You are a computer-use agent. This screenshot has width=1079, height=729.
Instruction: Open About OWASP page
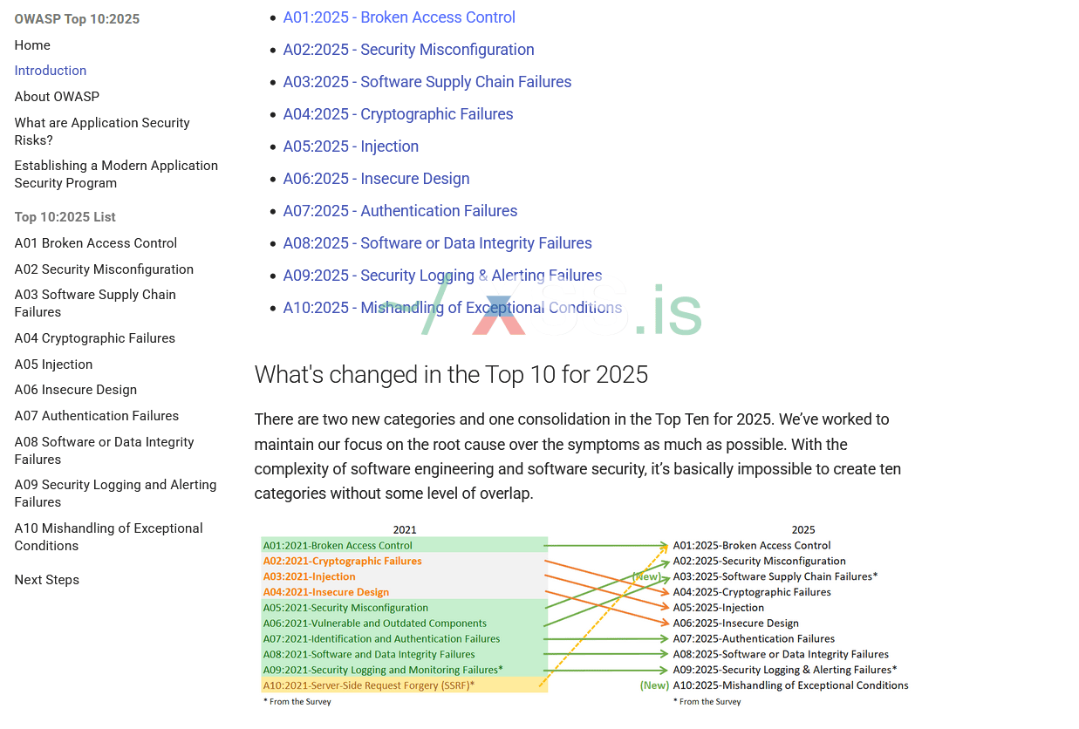pos(57,97)
